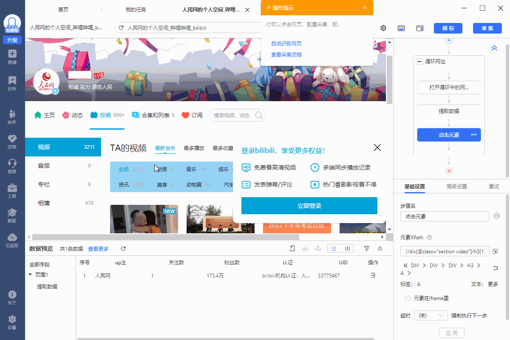Open the bilibili 合集和列表 tab
The image size is (510, 340).
tap(153, 115)
